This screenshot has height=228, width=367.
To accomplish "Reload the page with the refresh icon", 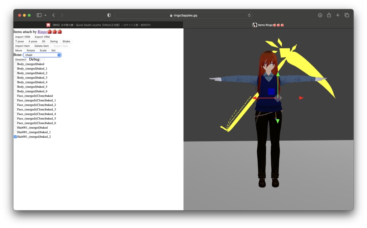I will (249, 15).
